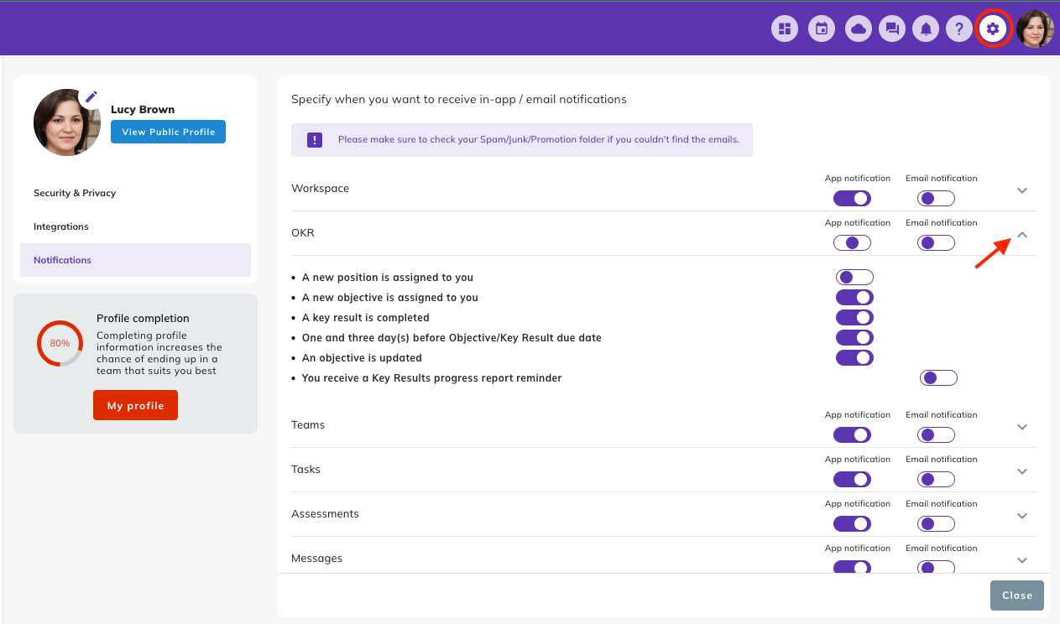Click the Close button
Viewport: 1060px width, 624px height.
1016,595
